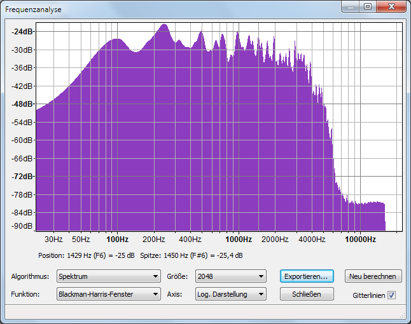
Task: Click the Gitterlinien label text
Action: 369,295
